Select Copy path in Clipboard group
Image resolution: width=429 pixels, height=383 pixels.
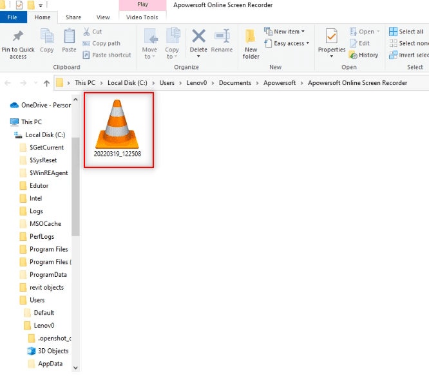[101, 44]
